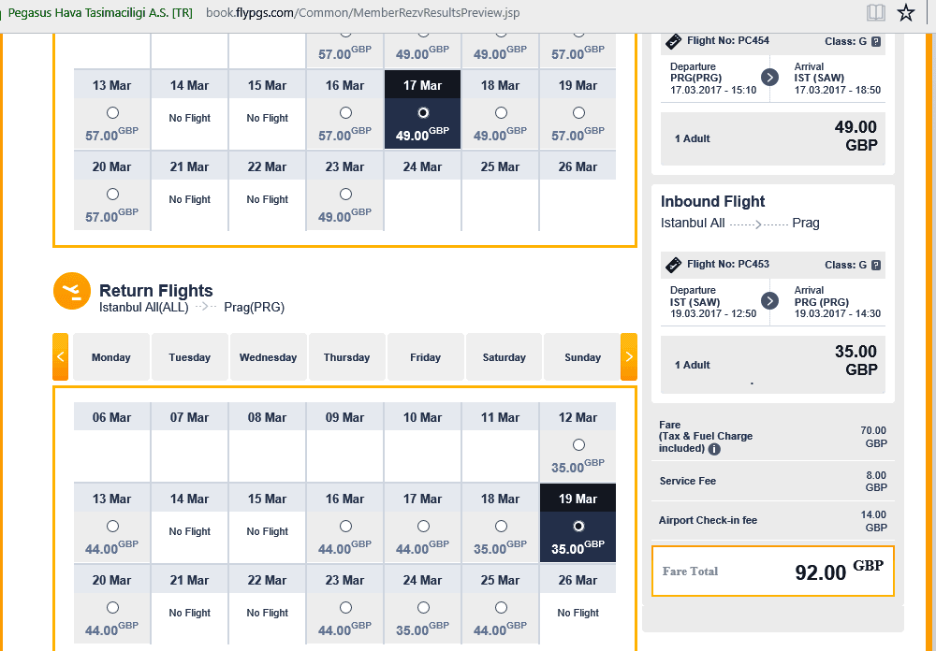This screenshot has width=936, height=651.
Task: Click arrow button in PC453 departure details
Action: pyautogui.click(x=770, y=301)
